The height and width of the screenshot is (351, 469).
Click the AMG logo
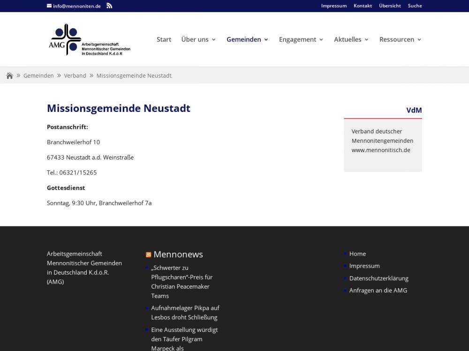90,40
